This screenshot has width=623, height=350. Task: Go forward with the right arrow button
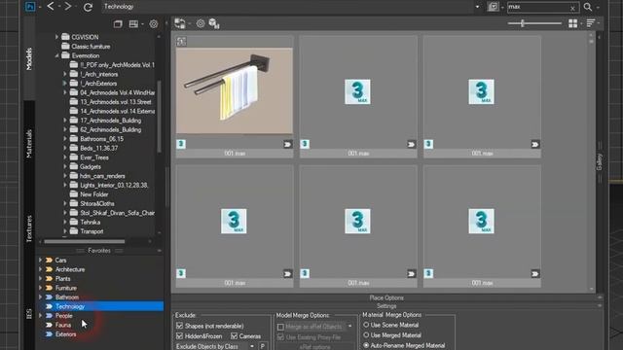68,7
